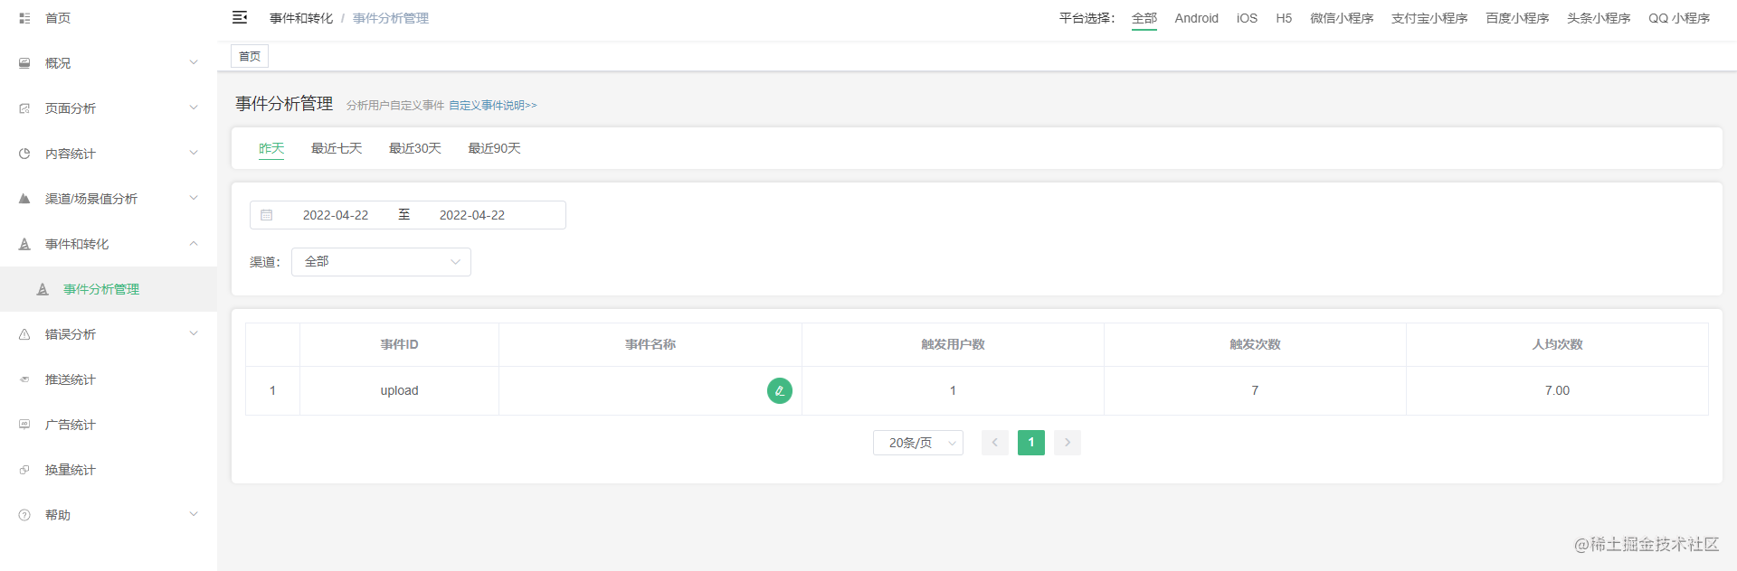
Task: Expand the 页面分析 menu chevron
Action: tap(194, 108)
